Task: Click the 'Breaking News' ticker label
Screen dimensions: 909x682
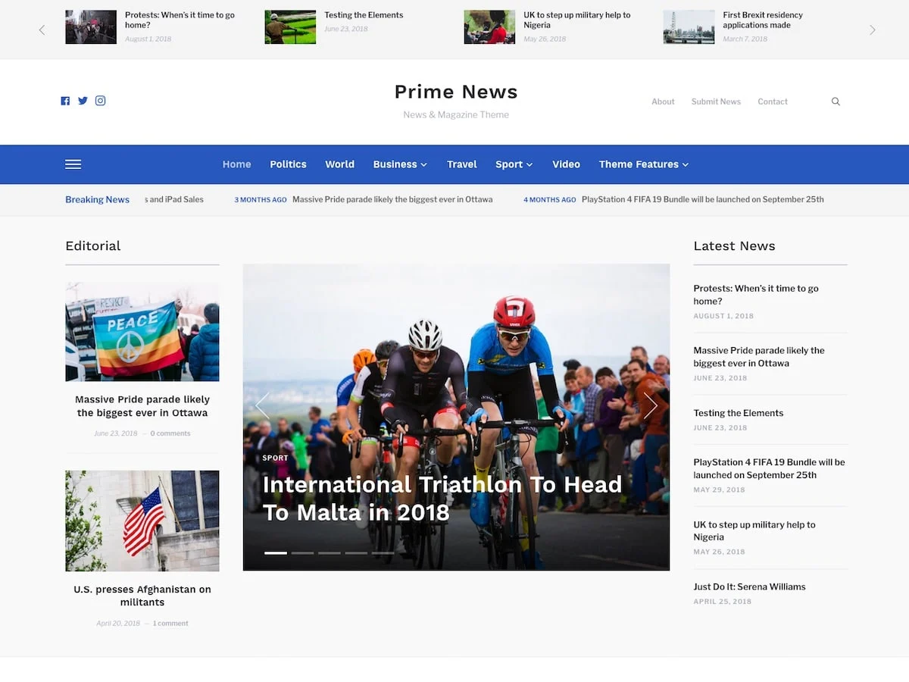Action: [x=97, y=199]
